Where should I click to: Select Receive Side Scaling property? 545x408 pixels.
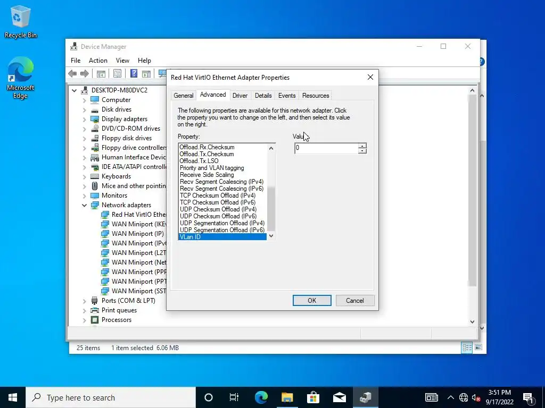[x=207, y=175]
